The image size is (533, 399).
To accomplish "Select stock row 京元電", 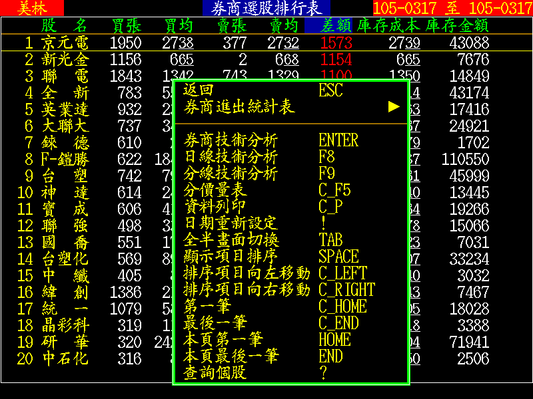I will (65, 43).
